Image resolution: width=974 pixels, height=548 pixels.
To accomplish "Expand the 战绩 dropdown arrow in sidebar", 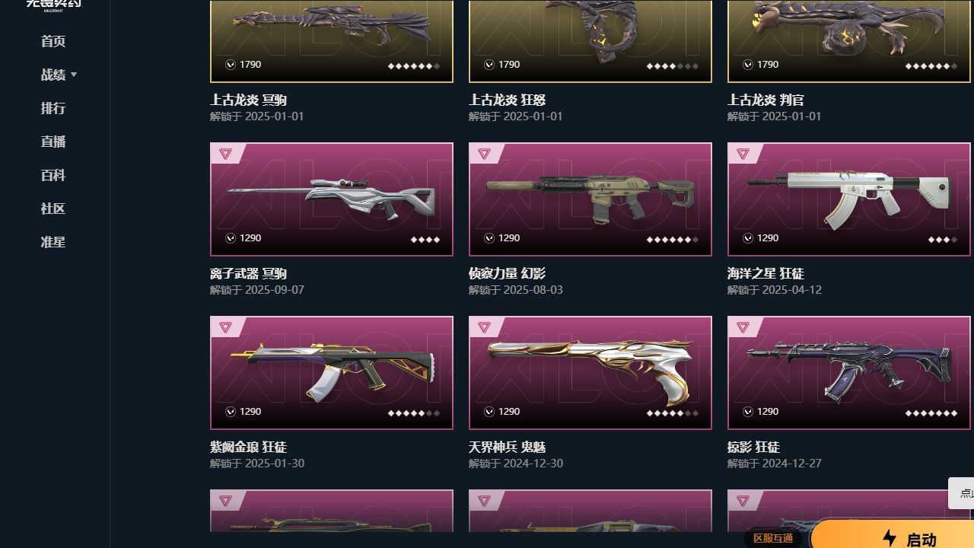I will coord(74,75).
